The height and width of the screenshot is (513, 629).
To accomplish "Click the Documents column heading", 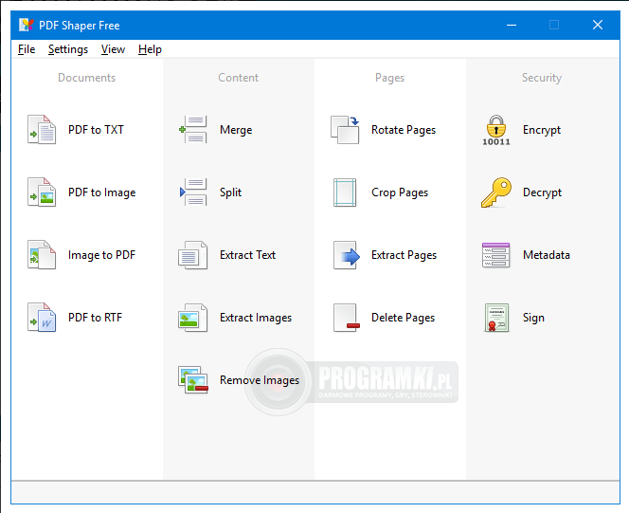I will [x=86, y=78].
